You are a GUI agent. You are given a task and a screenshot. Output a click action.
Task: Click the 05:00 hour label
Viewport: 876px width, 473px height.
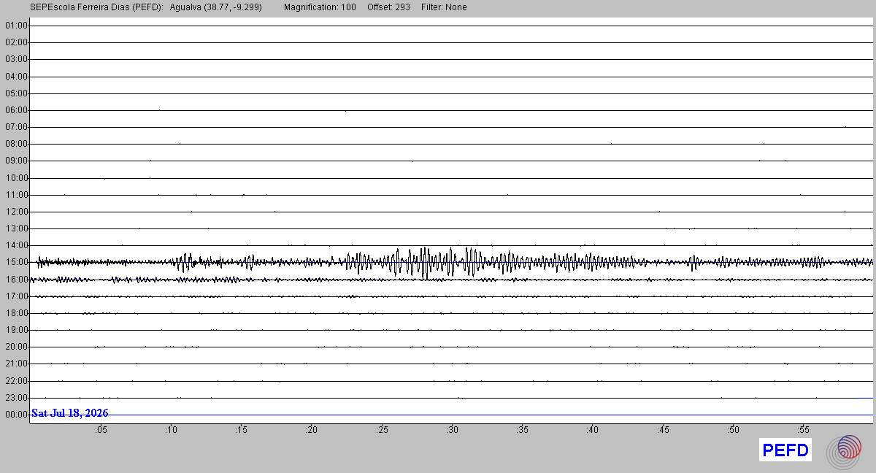point(16,93)
